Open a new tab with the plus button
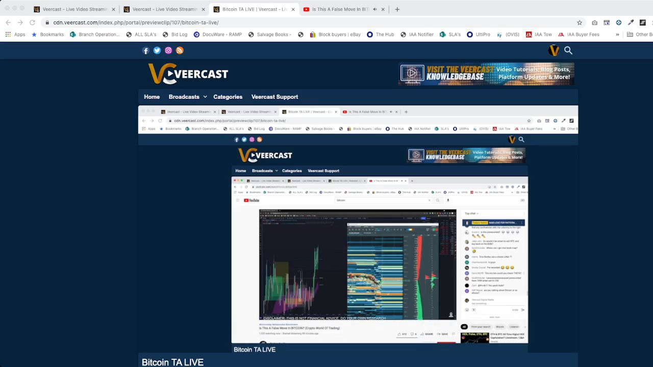The width and height of the screenshot is (653, 367). (x=397, y=9)
